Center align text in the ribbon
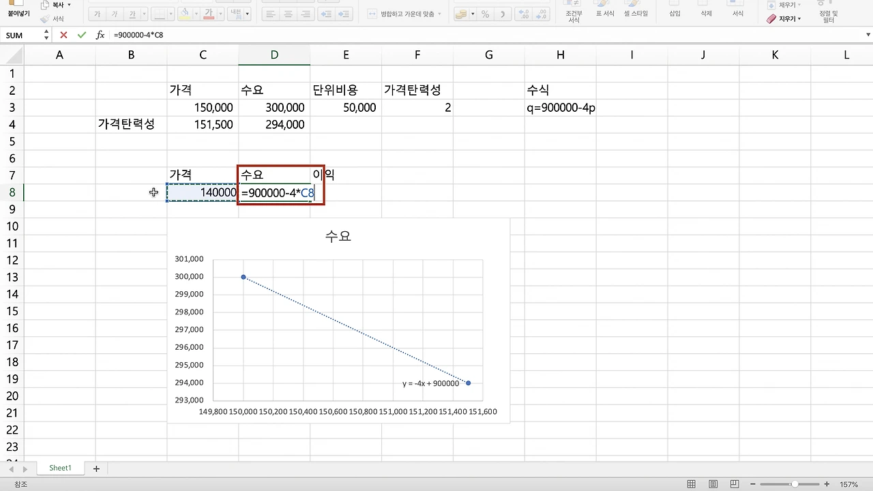Image resolution: width=873 pixels, height=491 pixels. (x=288, y=14)
